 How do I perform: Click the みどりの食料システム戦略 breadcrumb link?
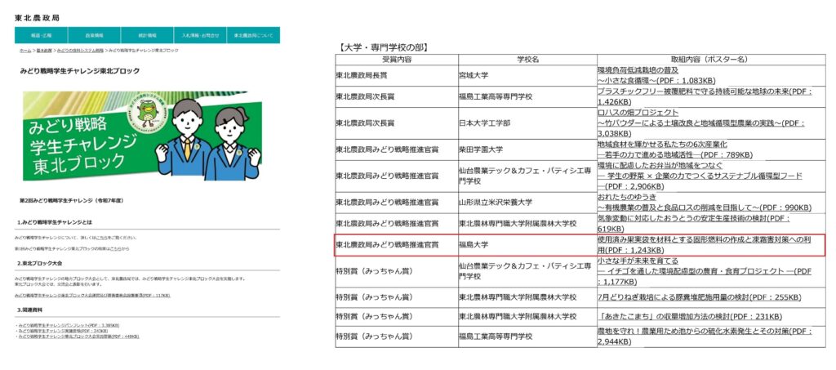pos(80,51)
